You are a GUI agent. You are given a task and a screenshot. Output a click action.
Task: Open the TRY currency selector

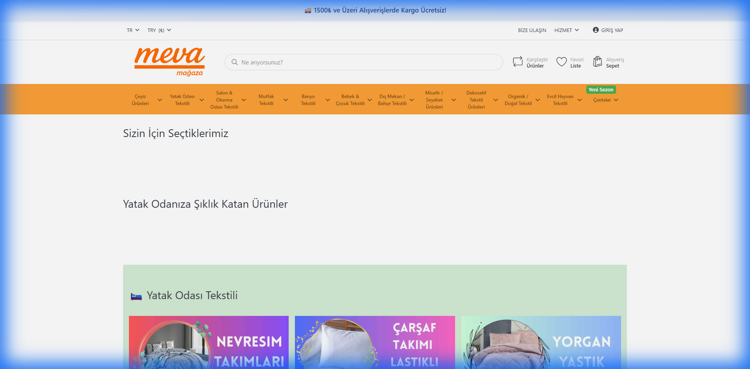[159, 30]
